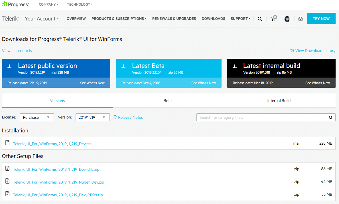The width and height of the screenshot is (339, 204).
Task: Click the zip file icon beside Telerik_UI_For_WinForms_2019_1_219_Dev_dlls.zip
Action: (x=7, y=168)
